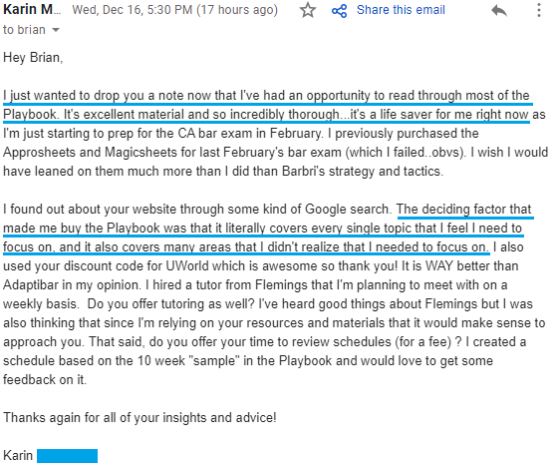Click the sender name Karin M...
This screenshot has height=464, width=553.
point(32,10)
